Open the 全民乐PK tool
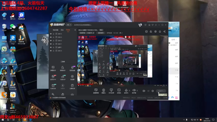Image resolution: width=217 pixels, height=122 pixels. tap(53, 78)
